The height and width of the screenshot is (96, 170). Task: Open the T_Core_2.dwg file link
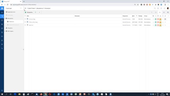coord(32,19)
